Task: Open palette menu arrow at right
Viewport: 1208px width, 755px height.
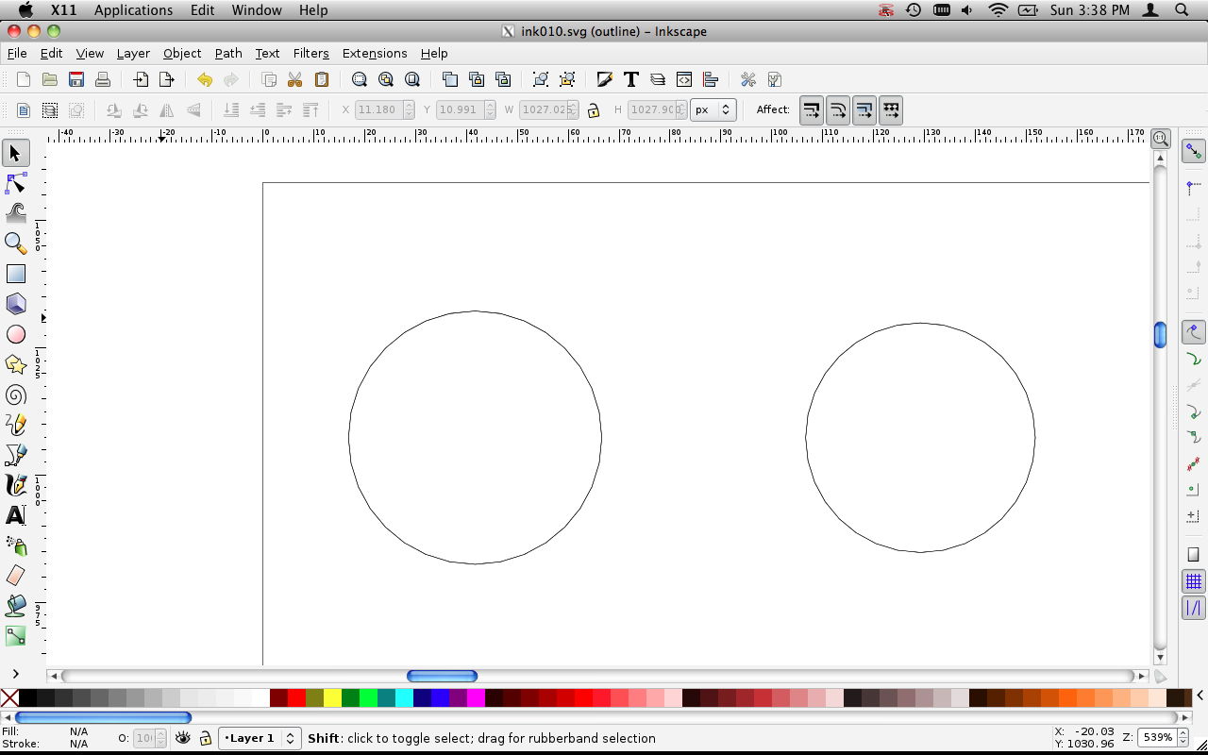Action: tap(1200, 696)
